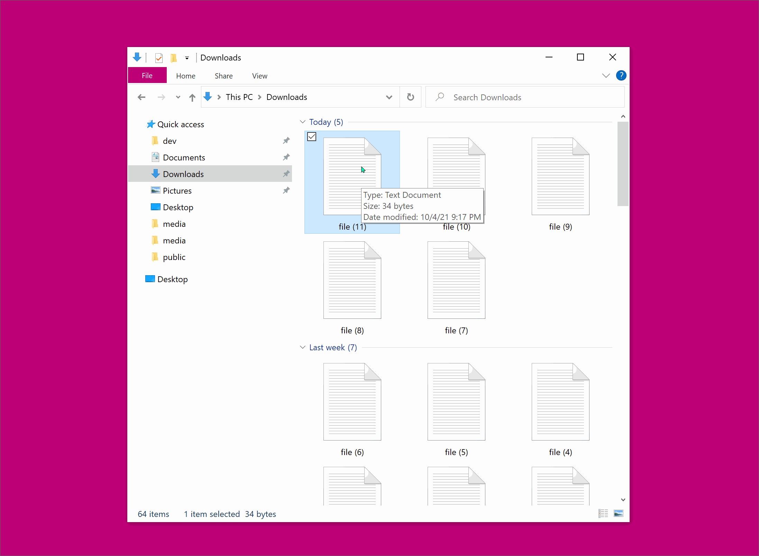Open the Help question mark icon
This screenshot has height=556, width=759.
(x=621, y=75)
